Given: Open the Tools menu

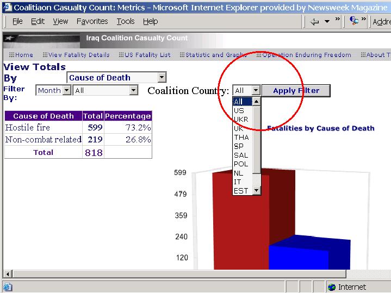Looking at the screenshot, I should 126,21.
